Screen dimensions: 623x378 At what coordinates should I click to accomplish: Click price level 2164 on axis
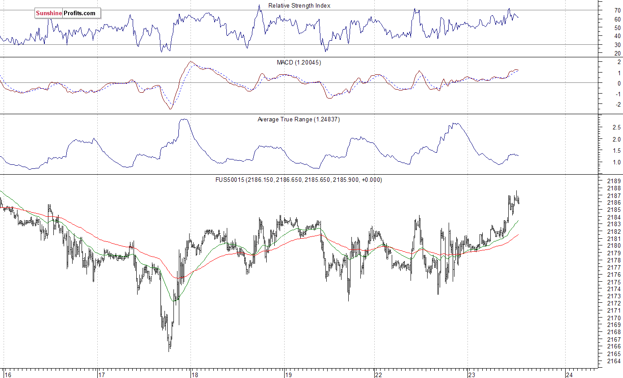coord(614,361)
